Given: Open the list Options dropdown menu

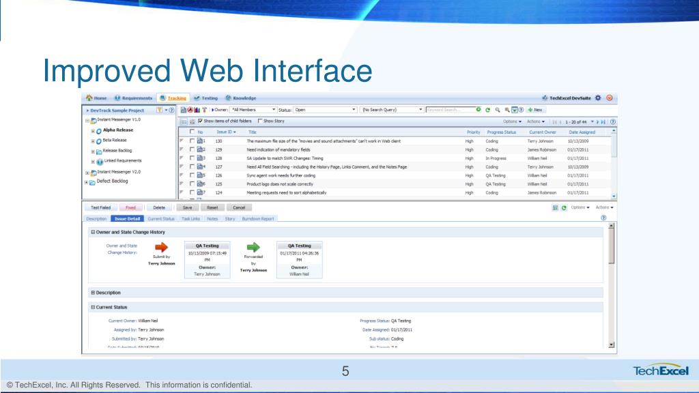Looking at the screenshot, I should click(512, 121).
